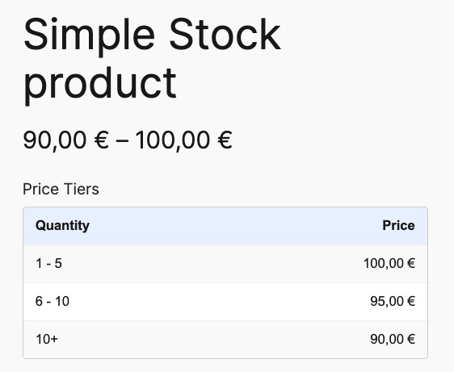Select the 1 - 5 quantity tier row
Viewport: 454px width, 372px height.
(x=225, y=264)
